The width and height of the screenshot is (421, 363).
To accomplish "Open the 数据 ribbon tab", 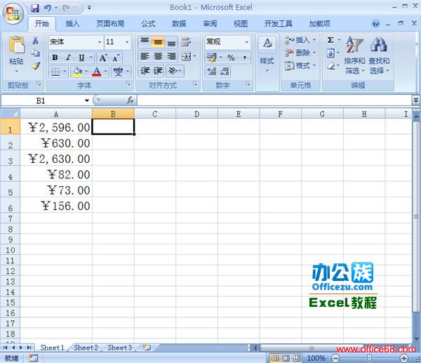I will pos(179,24).
